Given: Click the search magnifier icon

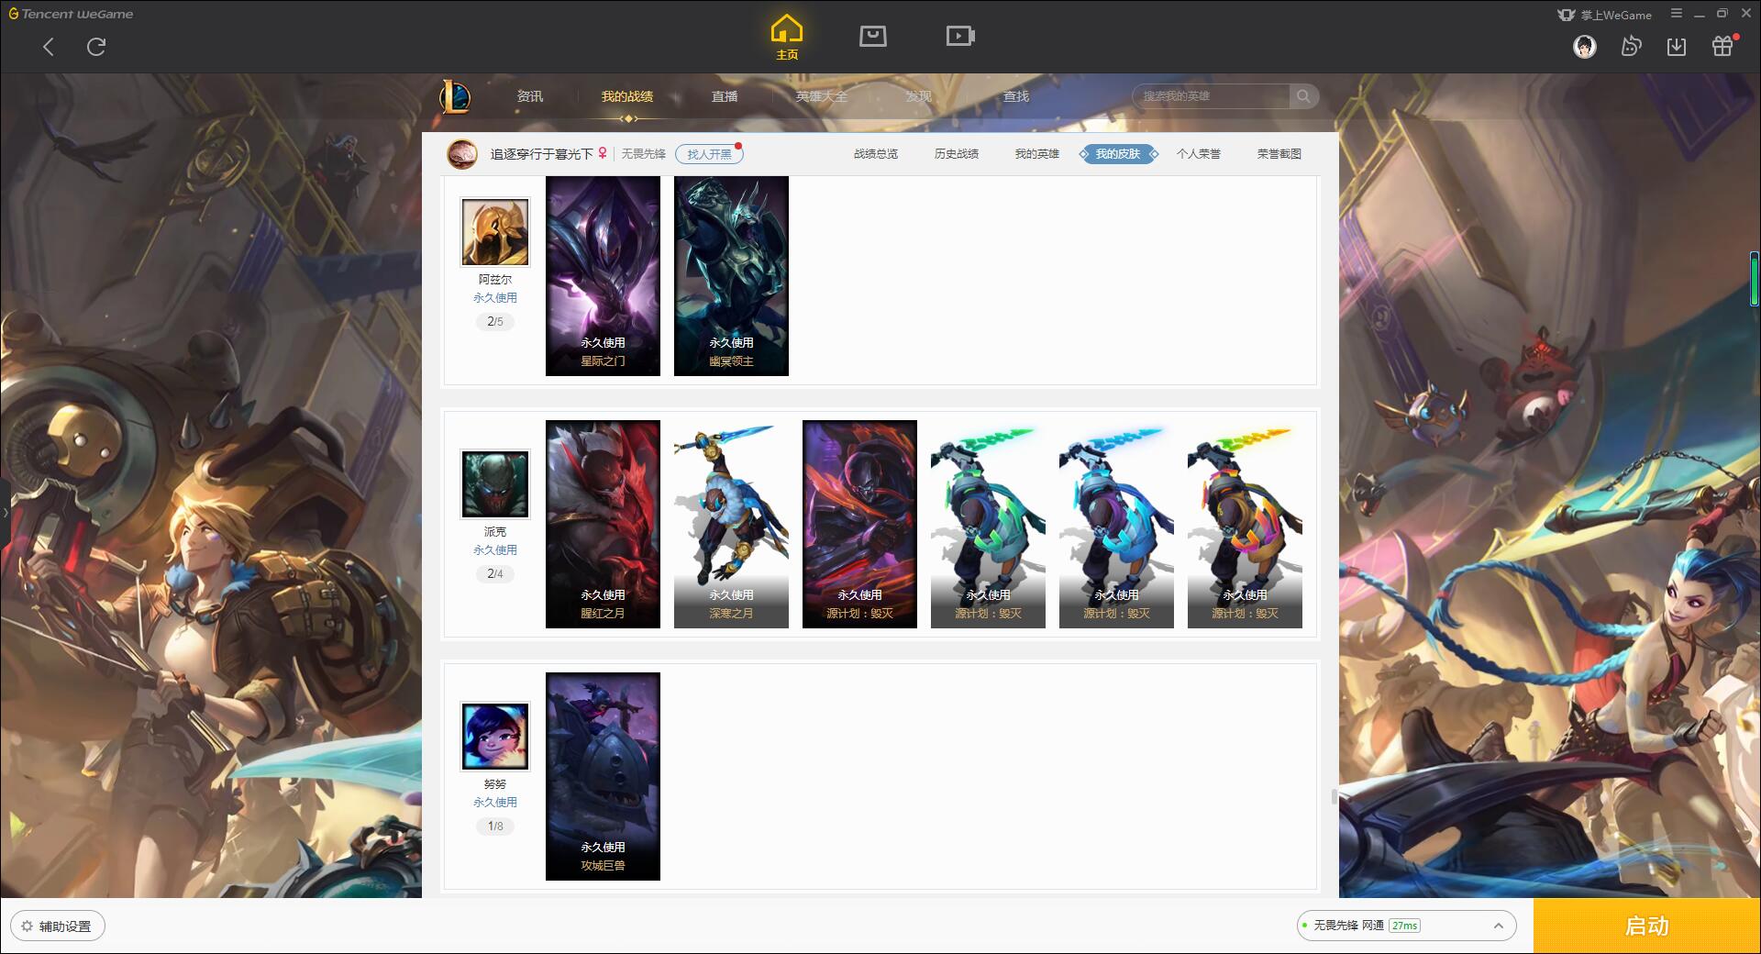Looking at the screenshot, I should (1303, 96).
